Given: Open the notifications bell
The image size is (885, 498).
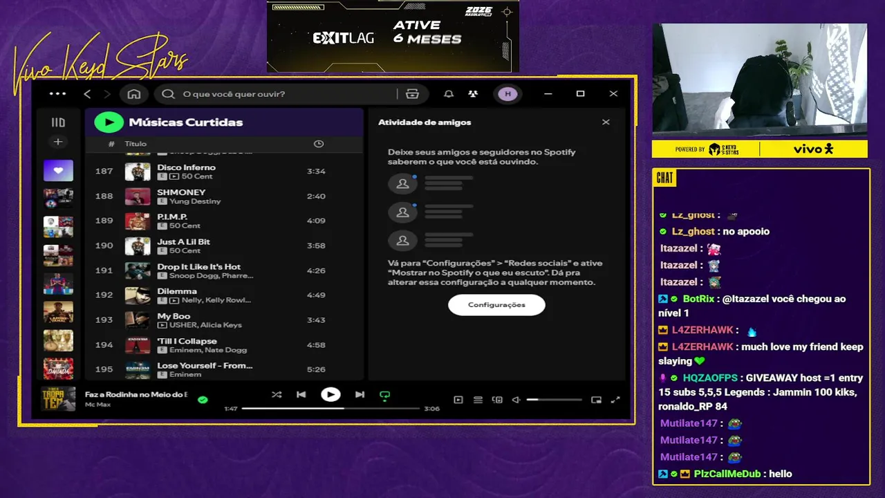Looking at the screenshot, I should pyautogui.click(x=449, y=94).
